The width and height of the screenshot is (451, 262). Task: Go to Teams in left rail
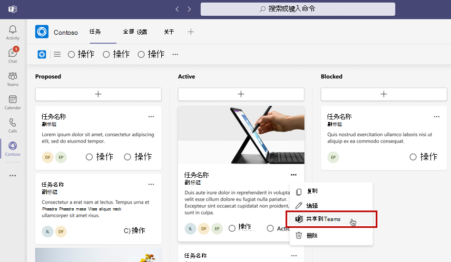coord(13,79)
